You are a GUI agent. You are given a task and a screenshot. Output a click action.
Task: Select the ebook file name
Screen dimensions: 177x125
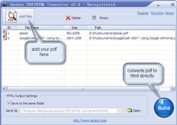click(24, 33)
